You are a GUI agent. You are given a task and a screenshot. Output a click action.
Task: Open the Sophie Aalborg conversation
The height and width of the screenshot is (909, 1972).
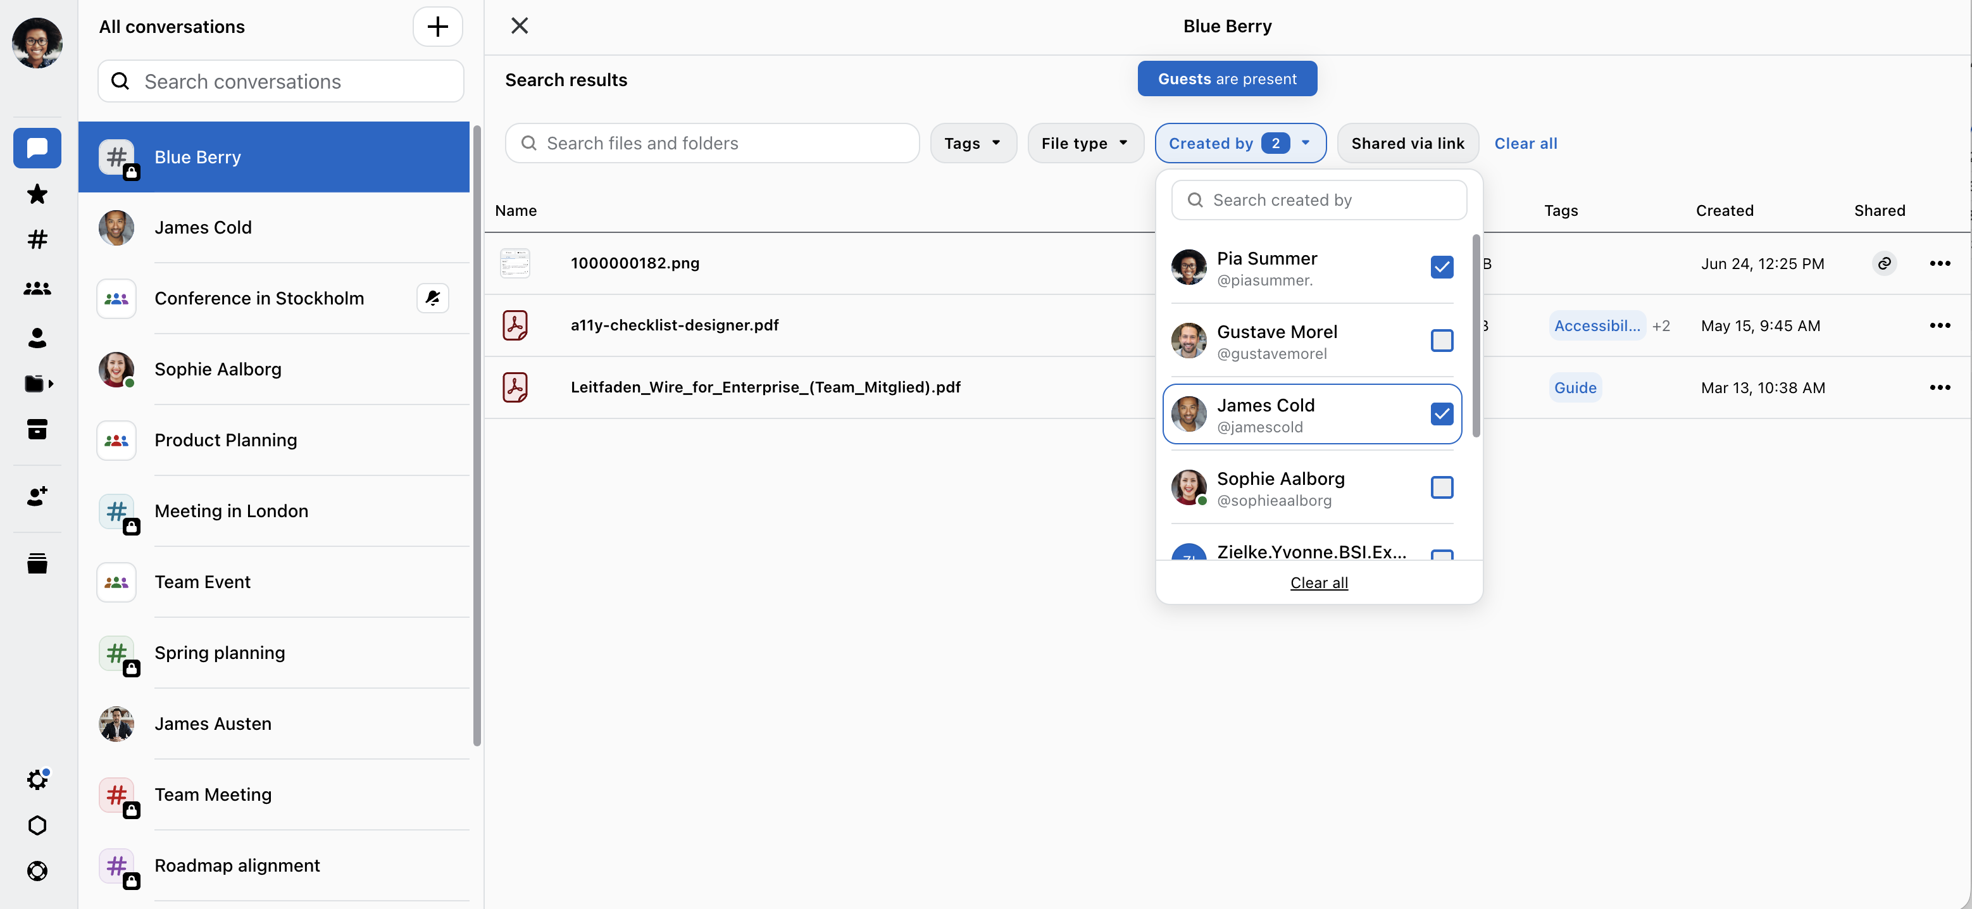273,369
